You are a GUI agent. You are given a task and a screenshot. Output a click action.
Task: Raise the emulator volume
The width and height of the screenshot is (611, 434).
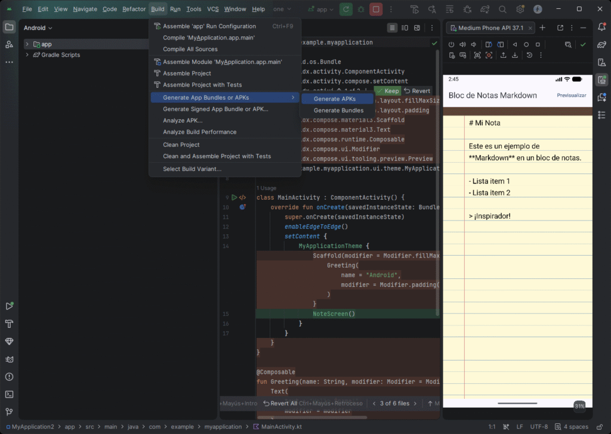pos(462,44)
